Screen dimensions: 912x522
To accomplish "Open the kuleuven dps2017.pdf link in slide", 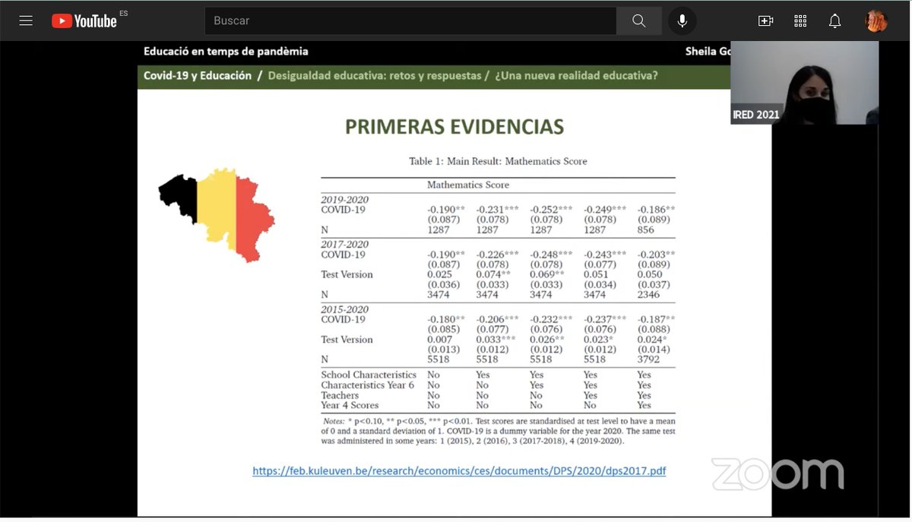I will (x=459, y=471).
